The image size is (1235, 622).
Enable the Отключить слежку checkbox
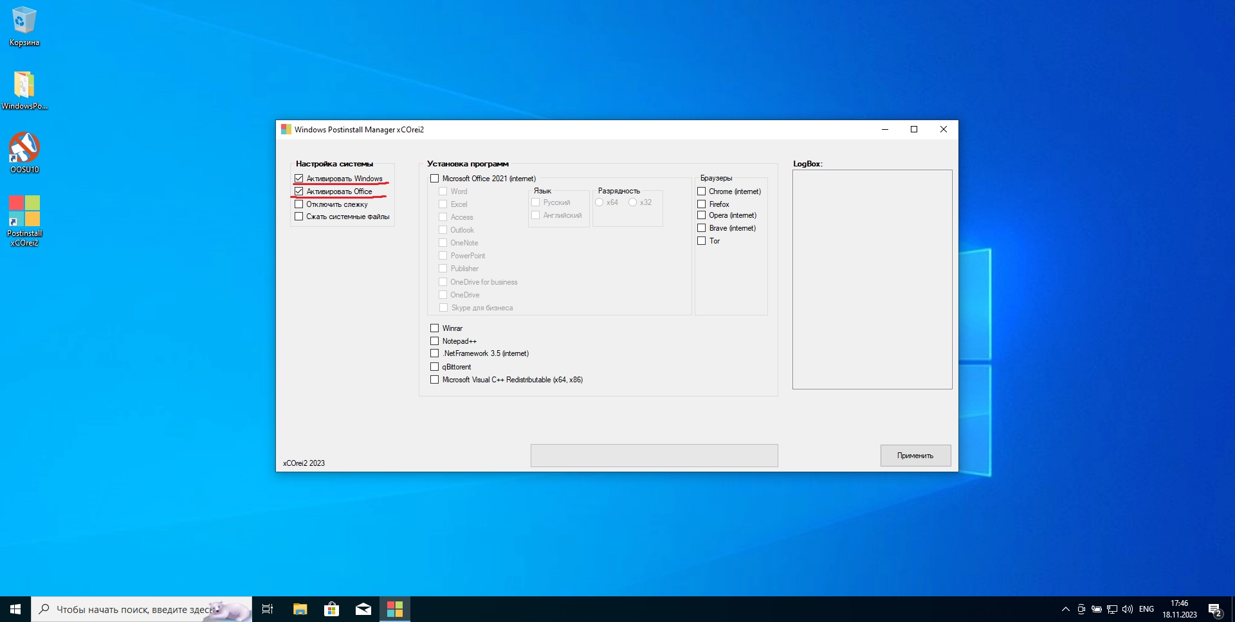[x=299, y=204]
